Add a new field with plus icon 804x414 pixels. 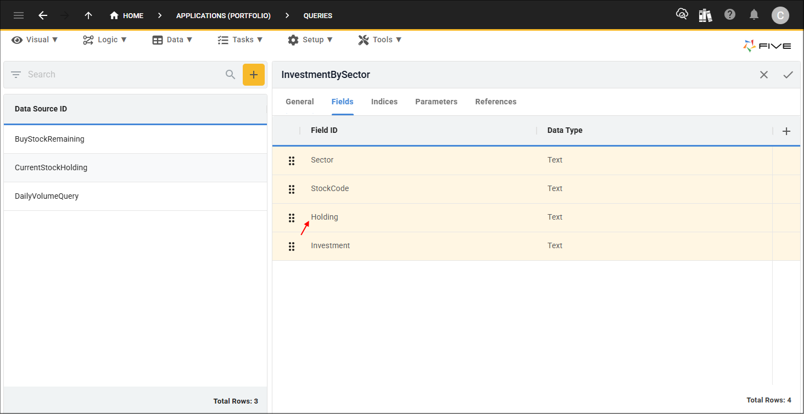click(786, 131)
